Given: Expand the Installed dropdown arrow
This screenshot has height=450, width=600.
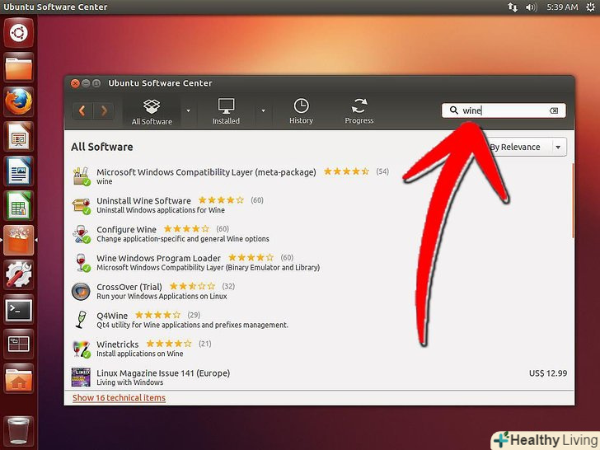Looking at the screenshot, I should (x=263, y=111).
